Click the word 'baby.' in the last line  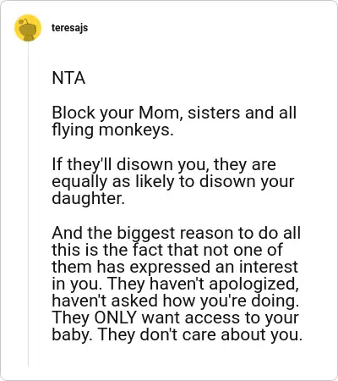click(73, 334)
